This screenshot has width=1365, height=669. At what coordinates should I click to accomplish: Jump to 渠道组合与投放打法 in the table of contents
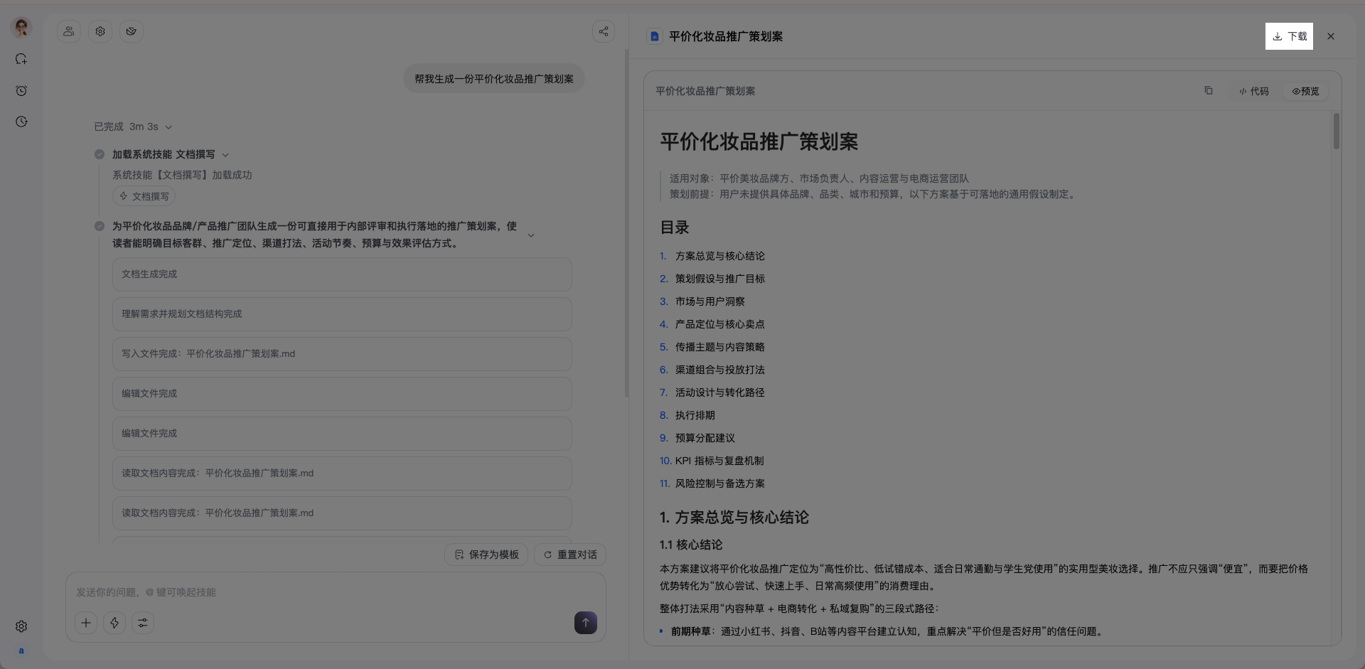719,370
